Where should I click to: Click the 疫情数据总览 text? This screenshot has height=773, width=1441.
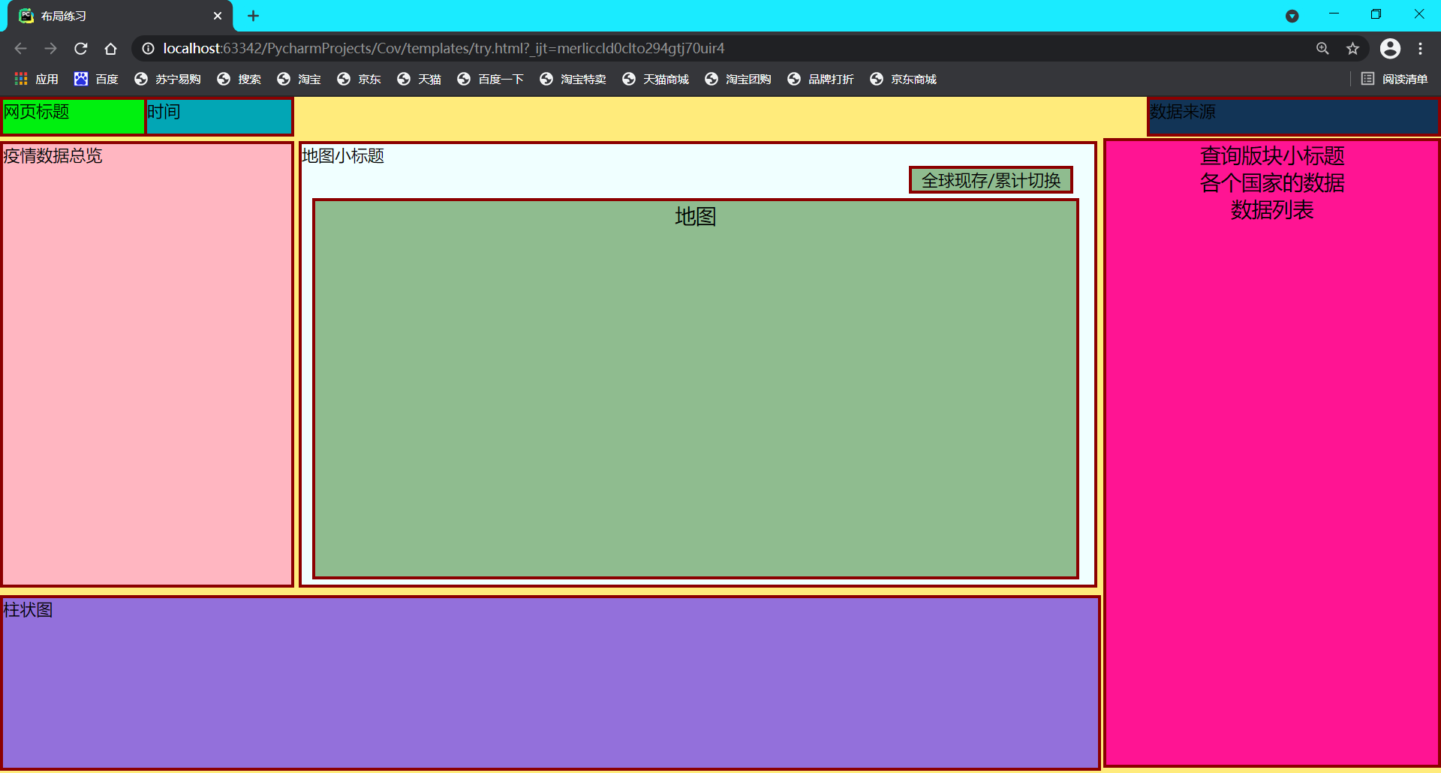(53, 156)
